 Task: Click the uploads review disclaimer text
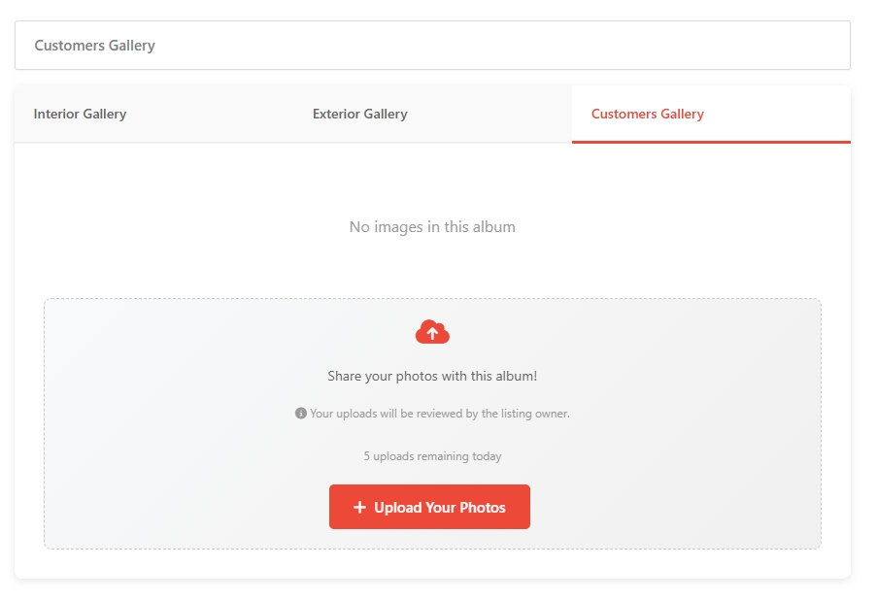[437, 413]
